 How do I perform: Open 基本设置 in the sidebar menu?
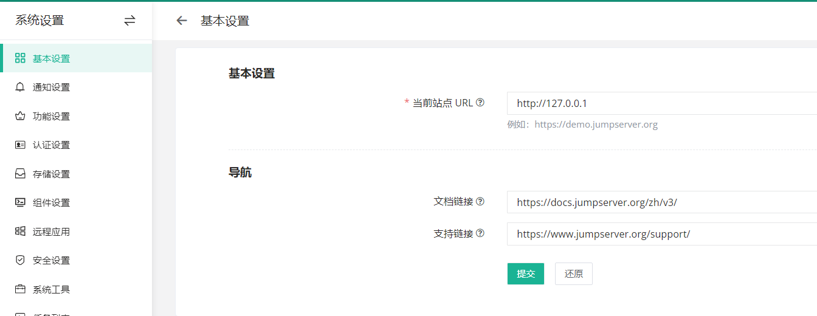(76, 58)
